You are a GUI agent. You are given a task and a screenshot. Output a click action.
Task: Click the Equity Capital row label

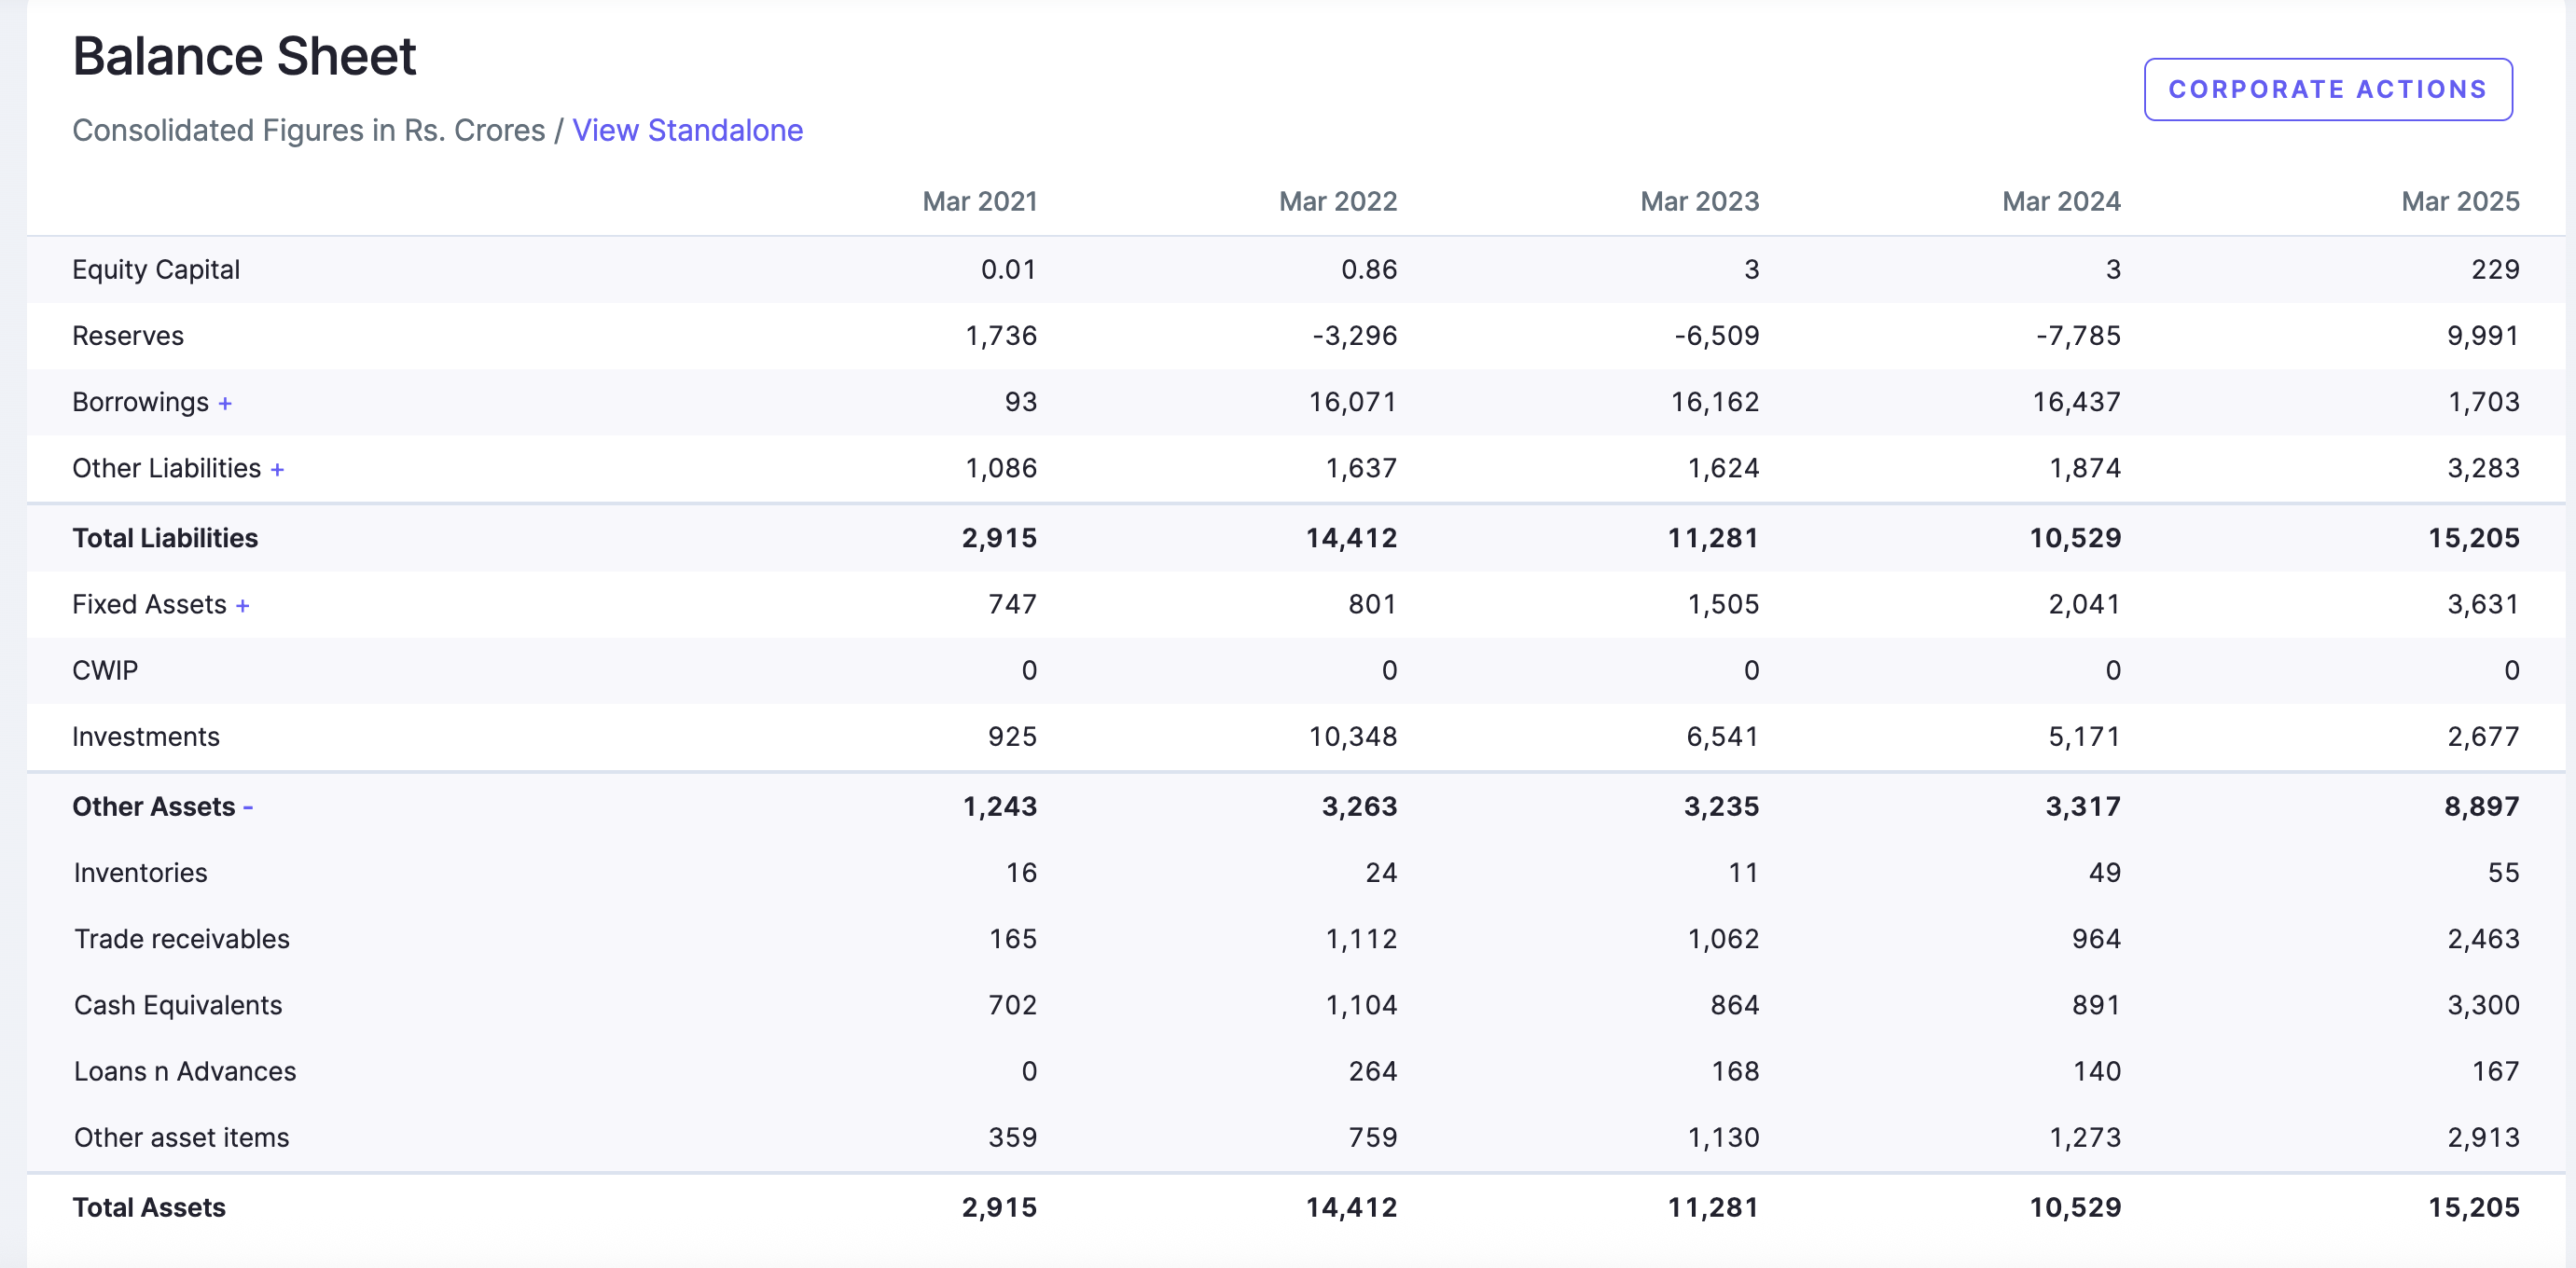coord(156,270)
